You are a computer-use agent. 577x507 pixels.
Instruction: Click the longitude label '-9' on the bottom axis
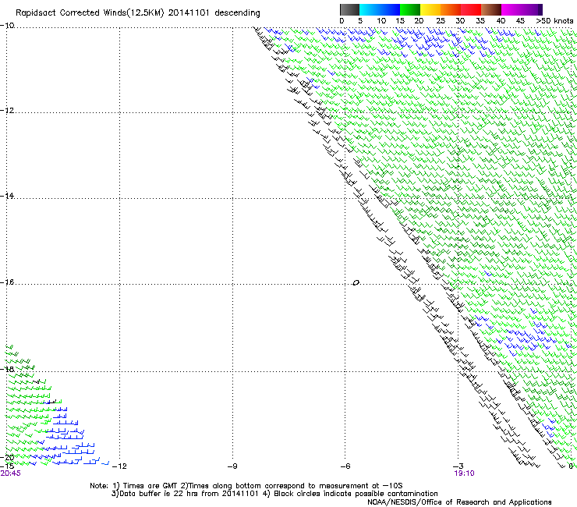point(232,466)
